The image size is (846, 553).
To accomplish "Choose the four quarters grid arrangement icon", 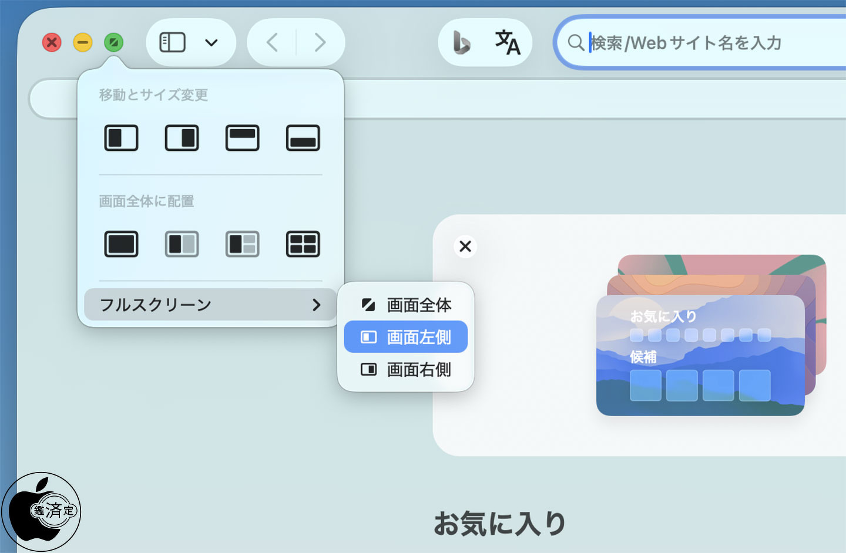I will click(x=303, y=244).
